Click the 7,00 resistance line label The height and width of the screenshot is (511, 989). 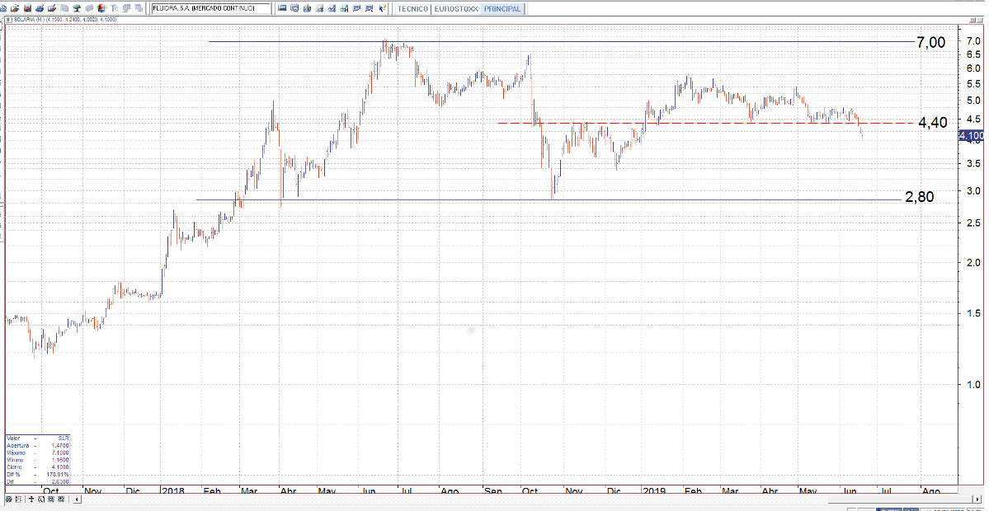(930, 43)
